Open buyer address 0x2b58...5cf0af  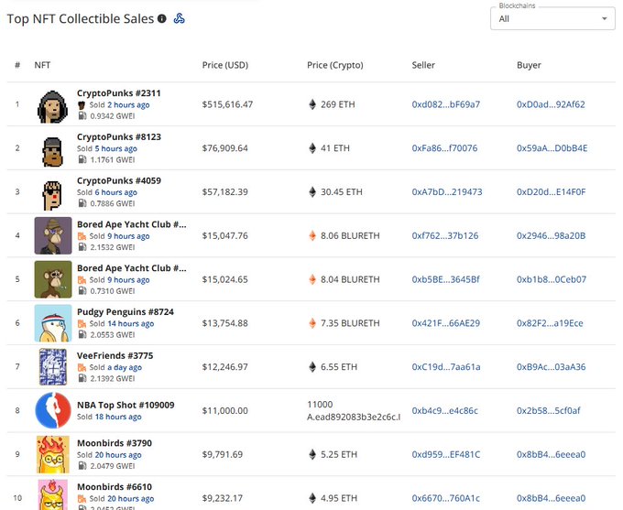click(548, 410)
